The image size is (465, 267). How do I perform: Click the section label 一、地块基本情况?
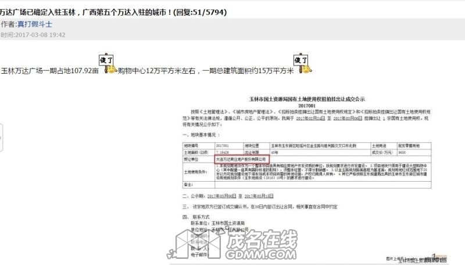pyautogui.click(x=201, y=135)
